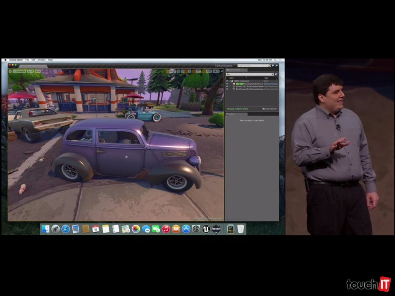Open the Unreal Engine icon in the dock
Screen dimensions: 395x296
(206, 229)
